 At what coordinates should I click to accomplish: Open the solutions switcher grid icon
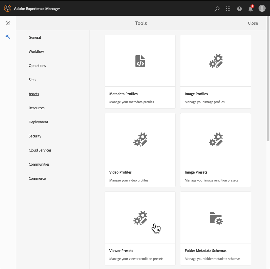[x=228, y=9]
